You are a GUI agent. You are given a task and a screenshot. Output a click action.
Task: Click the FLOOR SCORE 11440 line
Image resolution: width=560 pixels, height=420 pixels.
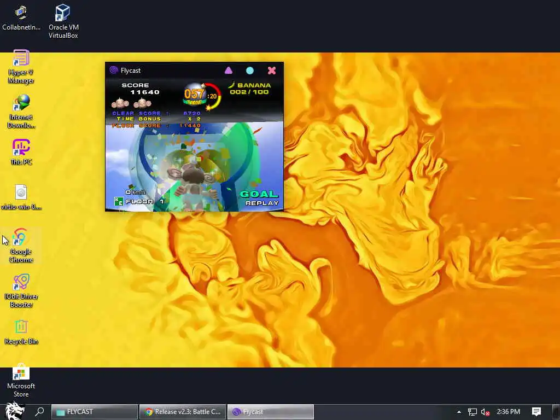tap(156, 125)
